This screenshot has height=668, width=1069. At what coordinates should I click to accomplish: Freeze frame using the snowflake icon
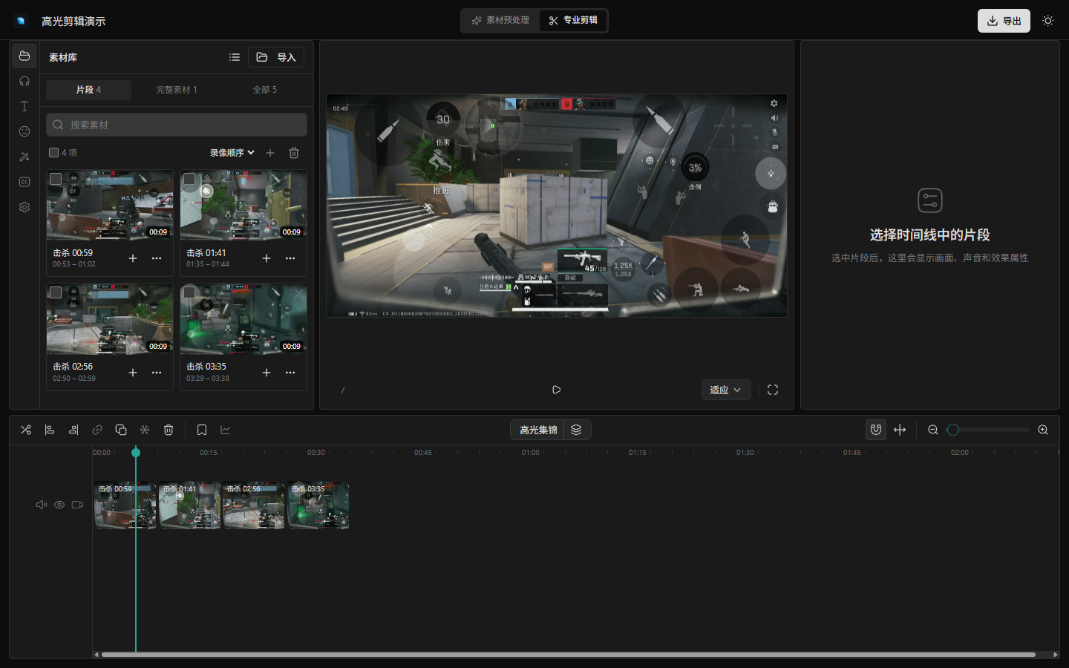coord(145,430)
